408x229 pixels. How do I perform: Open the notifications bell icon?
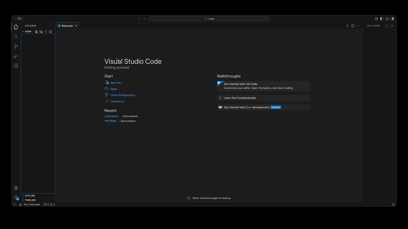394,205
